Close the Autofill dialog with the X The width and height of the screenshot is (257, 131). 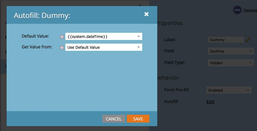click(x=146, y=14)
